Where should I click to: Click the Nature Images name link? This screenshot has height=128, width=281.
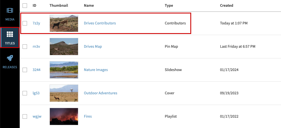point(96,70)
